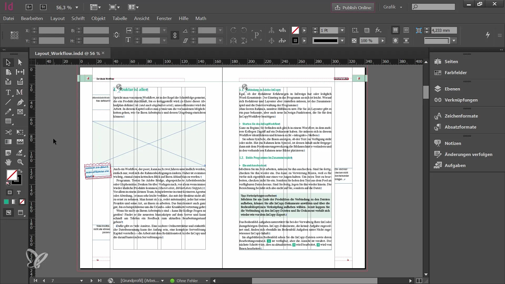Screen dimensions: 505x284
Task: Click the Ohne Fehler status button
Action: (187, 280)
